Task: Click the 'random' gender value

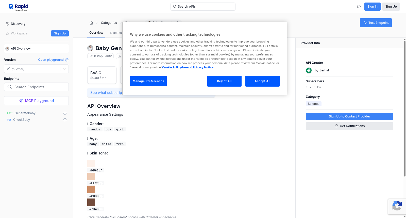Action: tap(95, 129)
